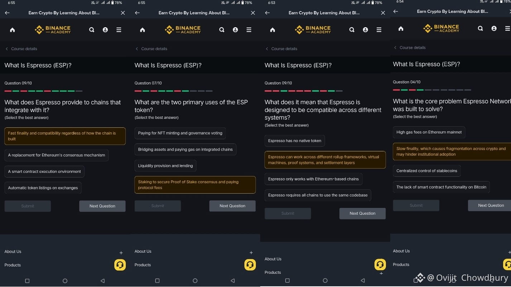Tap Android home circle on "provide to chains" screen

tap(65, 281)
